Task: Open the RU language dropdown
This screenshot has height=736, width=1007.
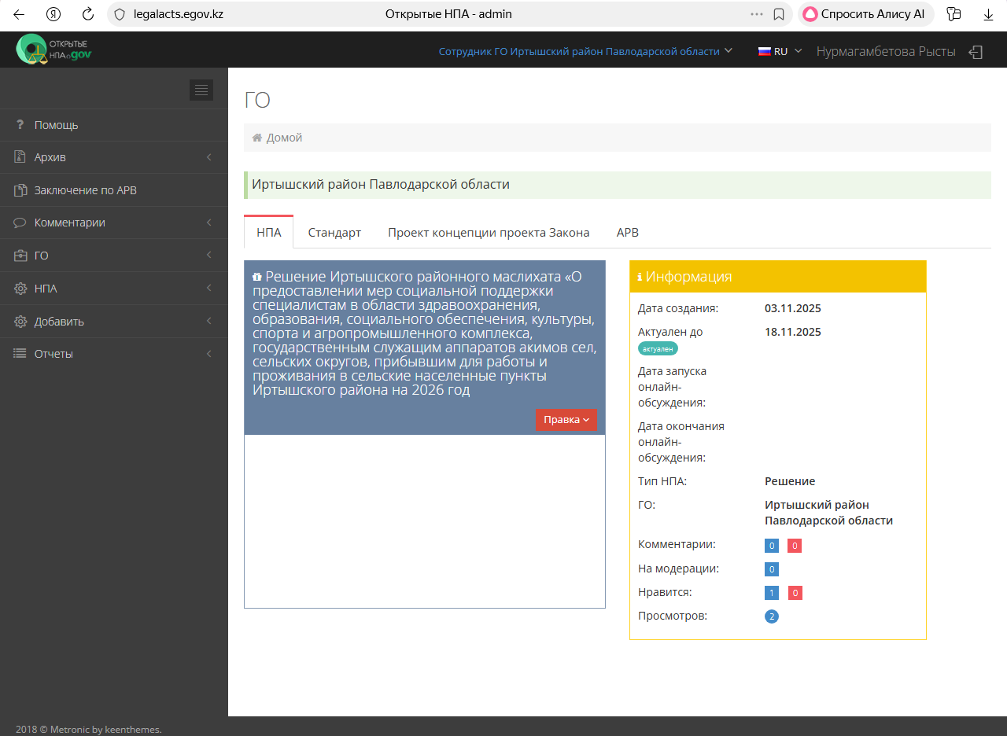Action: [x=777, y=50]
